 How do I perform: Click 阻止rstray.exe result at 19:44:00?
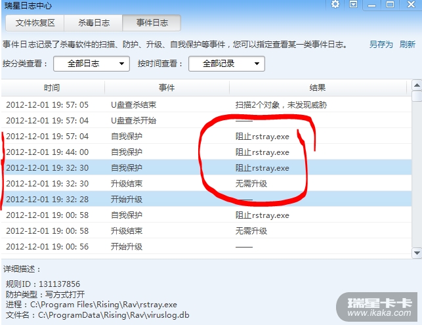[x=262, y=152]
